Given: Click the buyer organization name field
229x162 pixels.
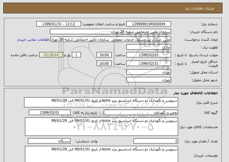Looking at the screenshot, I should (110, 32).
